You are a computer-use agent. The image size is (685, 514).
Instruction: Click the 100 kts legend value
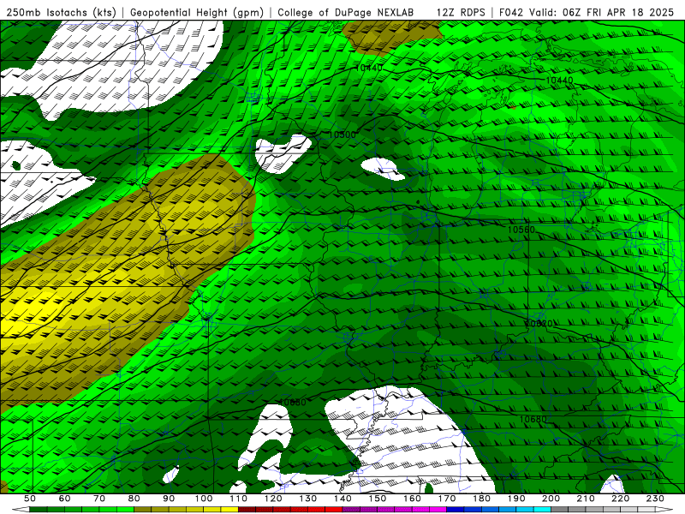point(204,499)
